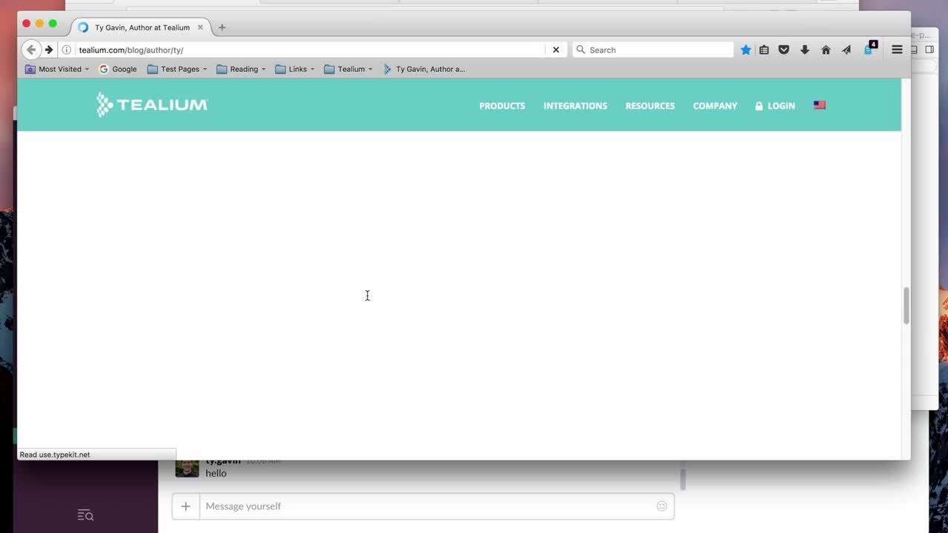
Task: Click the Slack message list scrollbar
Action: pyautogui.click(x=683, y=479)
